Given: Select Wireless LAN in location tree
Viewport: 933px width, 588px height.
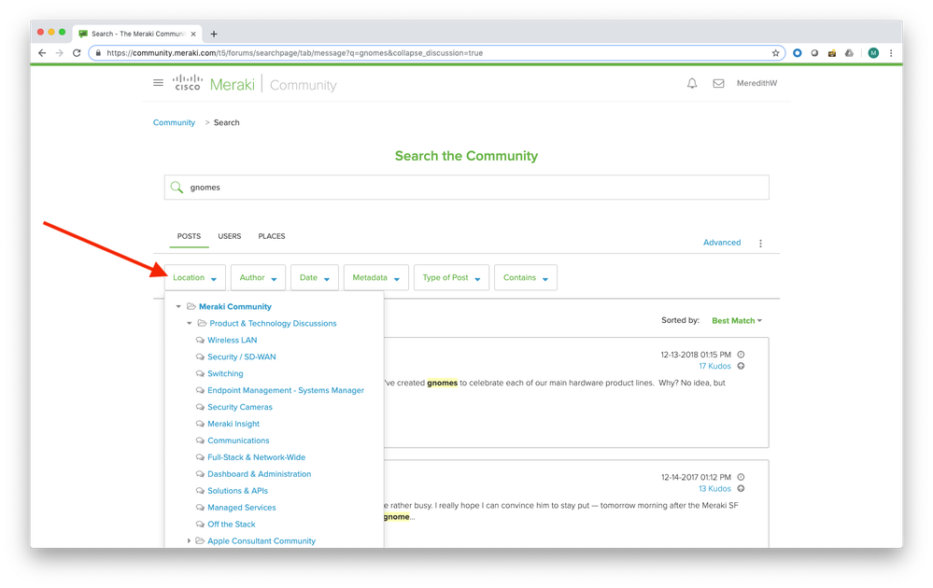Looking at the screenshot, I should pos(232,341).
